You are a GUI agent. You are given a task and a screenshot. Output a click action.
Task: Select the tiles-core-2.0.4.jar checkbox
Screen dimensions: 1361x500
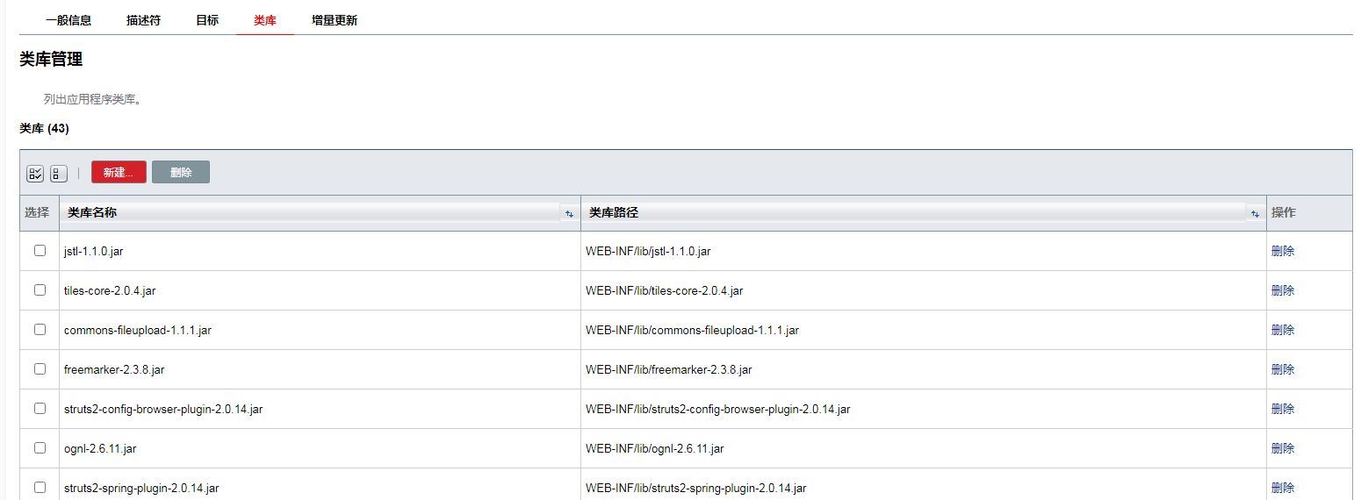pyautogui.click(x=40, y=290)
